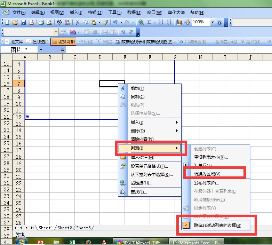Image resolution: width=272 pixels, height=245 pixels.
Task: Open Excel Help question mark icon
Action: tap(219, 22)
